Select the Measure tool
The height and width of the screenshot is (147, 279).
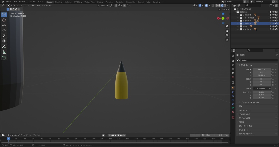coord(4,52)
